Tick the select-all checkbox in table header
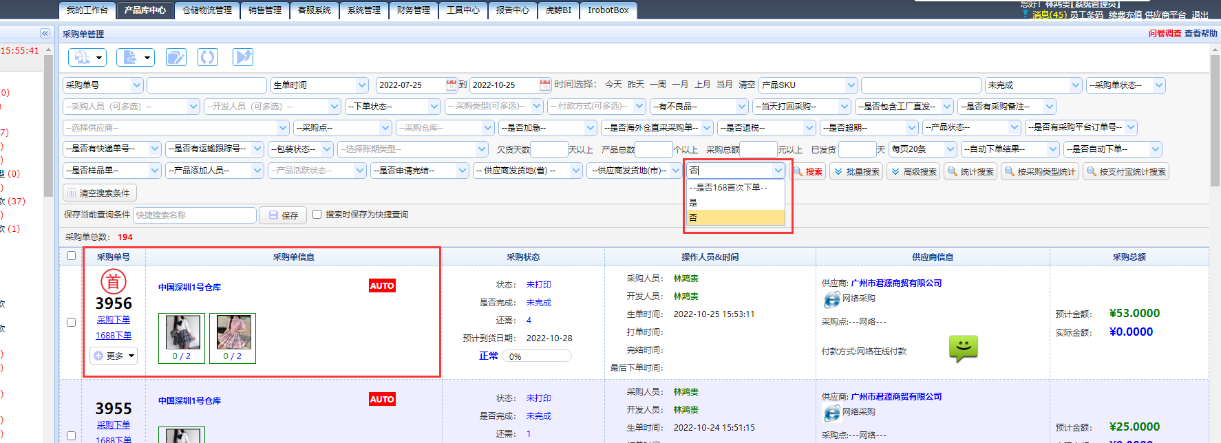The image size is (1221, 443). click(x=71, y=256)
